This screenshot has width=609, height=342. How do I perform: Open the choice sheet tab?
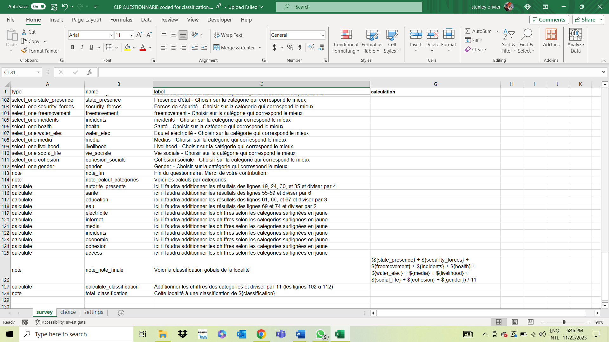[68, 312]
